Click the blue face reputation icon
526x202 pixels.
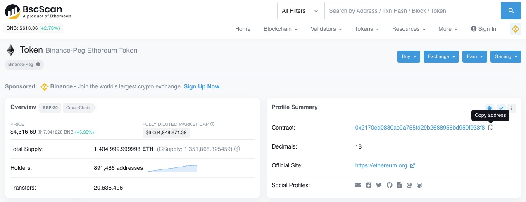click(490, 108)
